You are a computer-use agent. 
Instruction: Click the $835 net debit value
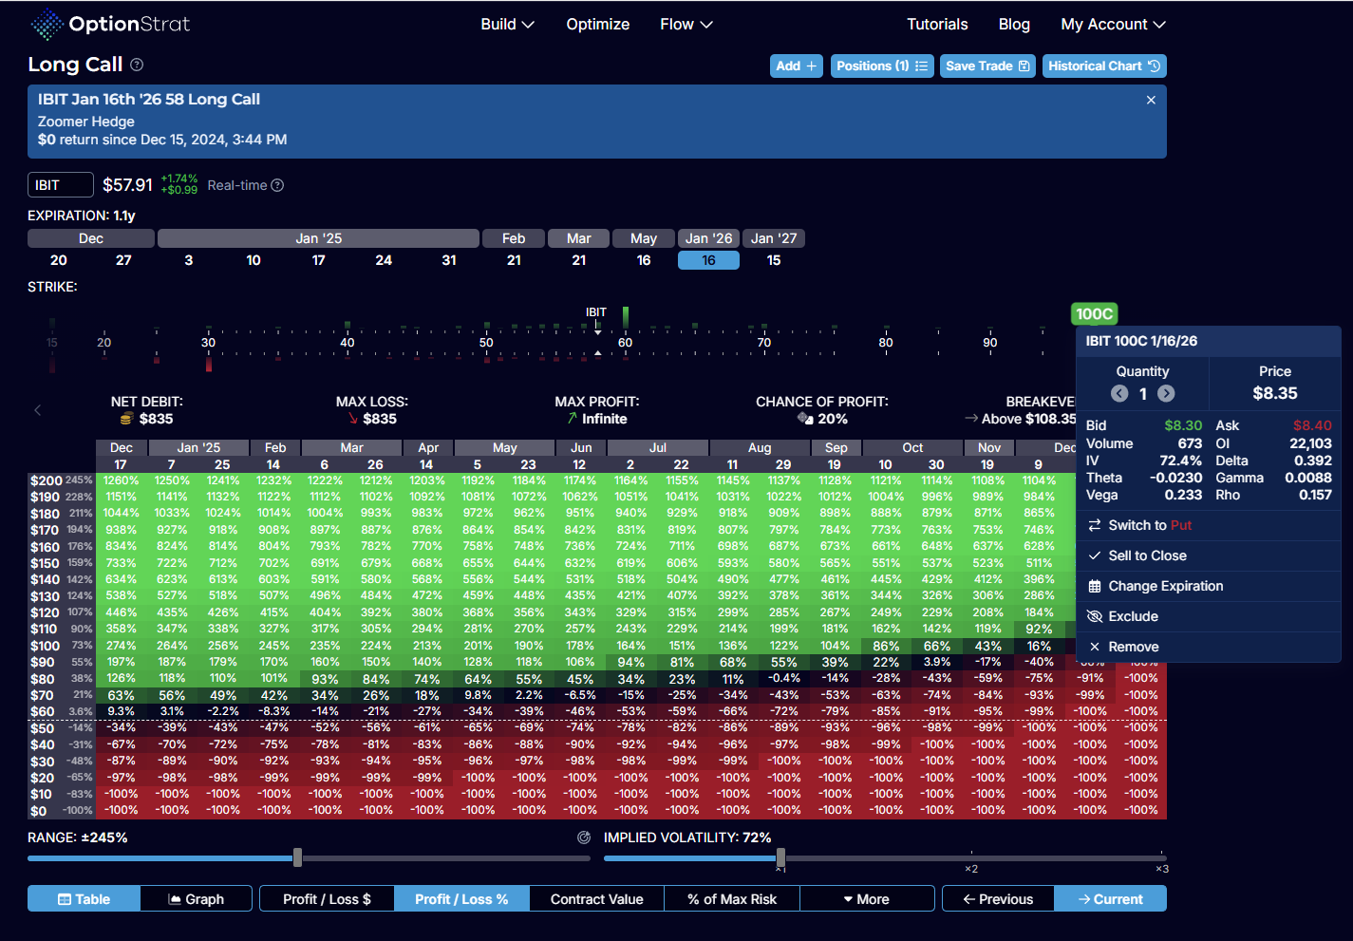point(156,419)
